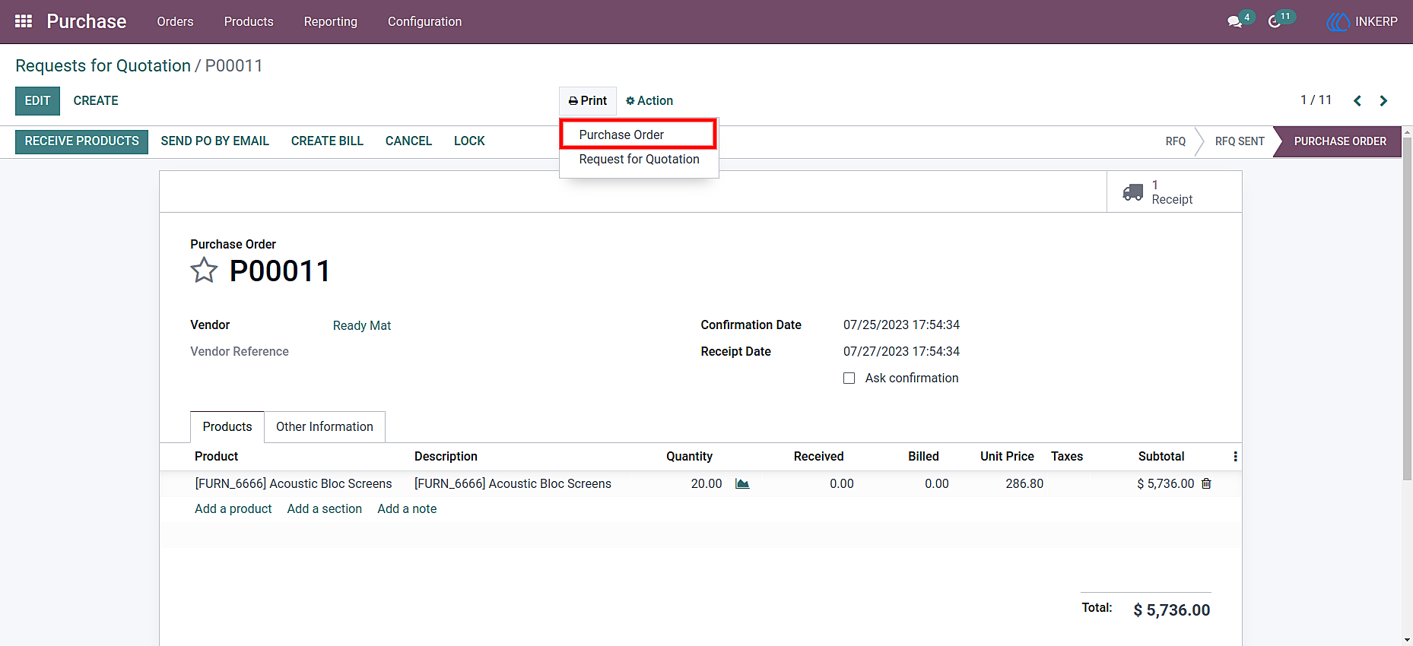This screenshot has height=646, width=1413.
Task: Click Add a section link
Action: pyautogui.click(x=325, y=509)
